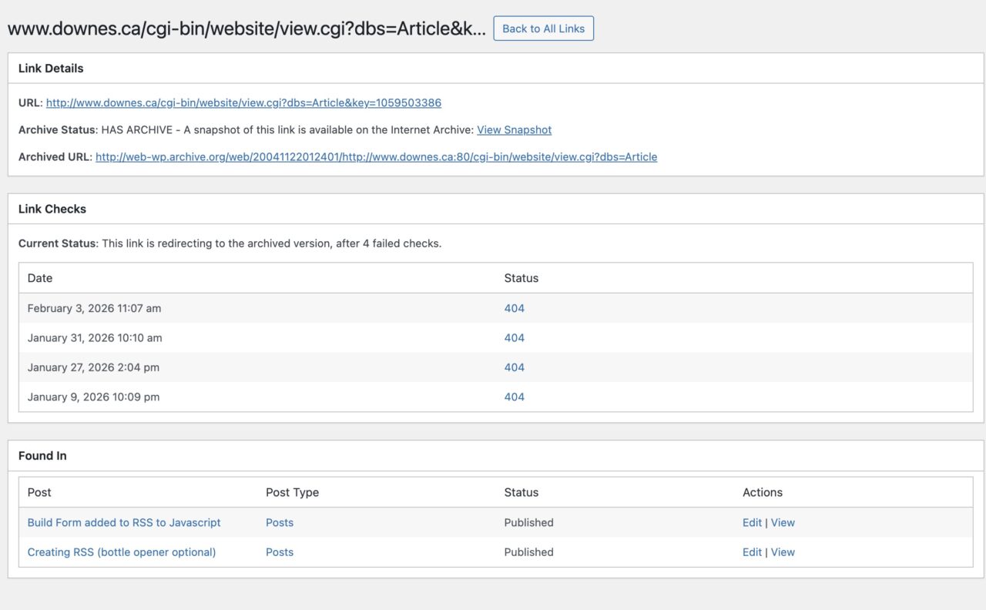Image resolution: width=986 pixels, height=610 pixels.
Task: Edit the Creating RSS post
Action: (x=752, y=551)
